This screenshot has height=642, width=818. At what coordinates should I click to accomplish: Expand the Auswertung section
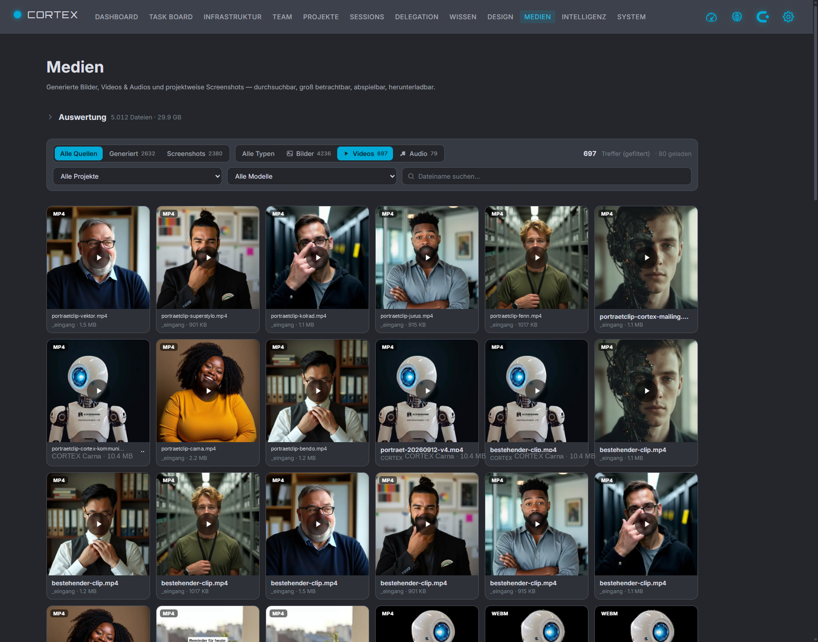82,117
